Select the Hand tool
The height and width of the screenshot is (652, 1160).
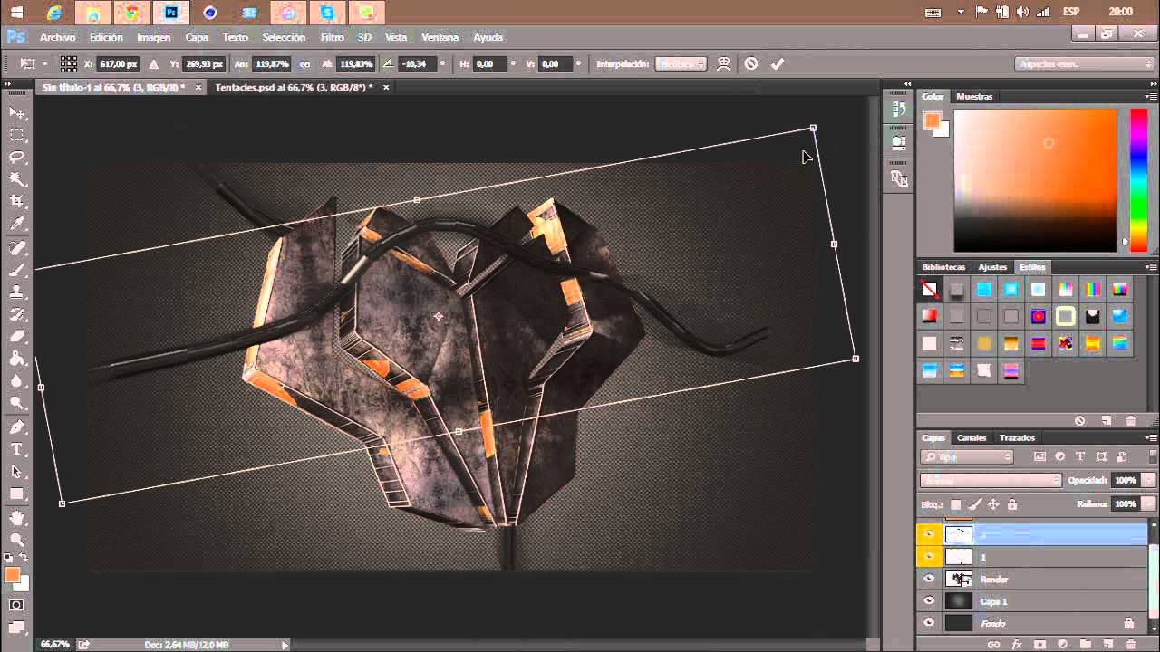coord(16,517)
